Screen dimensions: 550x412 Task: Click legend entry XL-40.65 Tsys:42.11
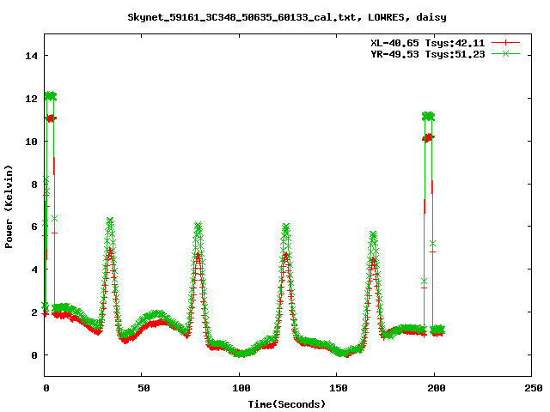tap(428, 43)
